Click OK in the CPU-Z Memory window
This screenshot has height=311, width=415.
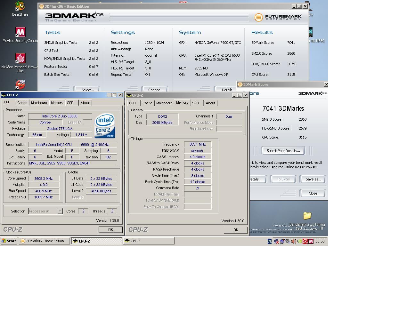tap(236, 230)
